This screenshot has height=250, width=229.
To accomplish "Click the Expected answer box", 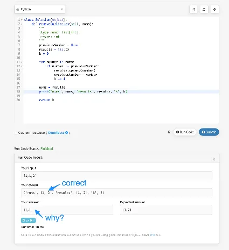I will (166, 210).
